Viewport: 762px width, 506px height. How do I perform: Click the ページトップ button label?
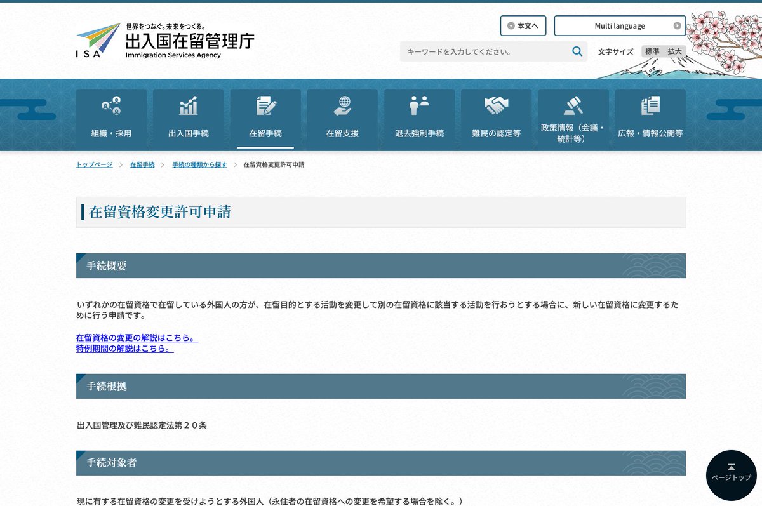pyautogui.click(x=732, y=477)
